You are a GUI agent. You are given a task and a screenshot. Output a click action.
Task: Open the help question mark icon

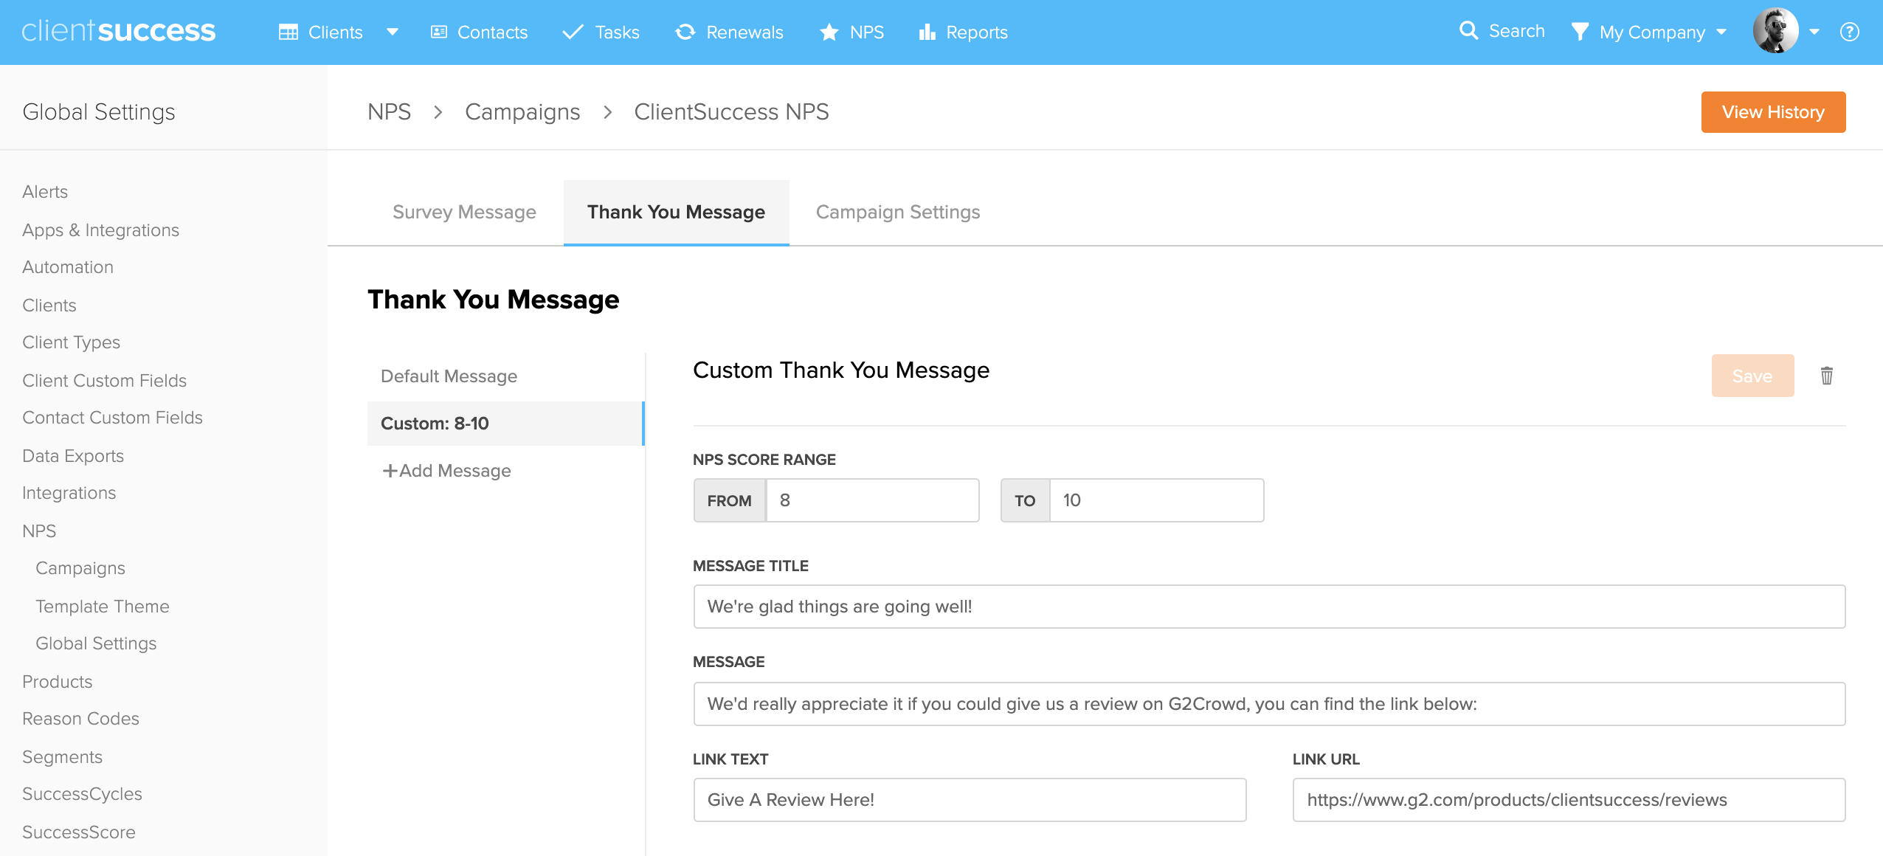tap(1849, 32)
